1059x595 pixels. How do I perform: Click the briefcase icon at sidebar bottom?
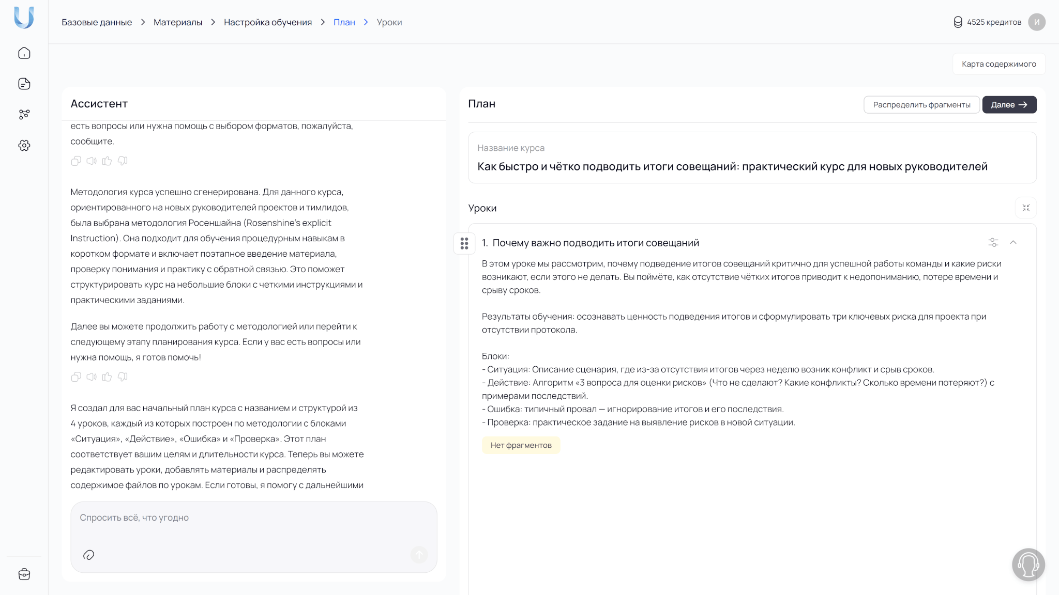24,574
